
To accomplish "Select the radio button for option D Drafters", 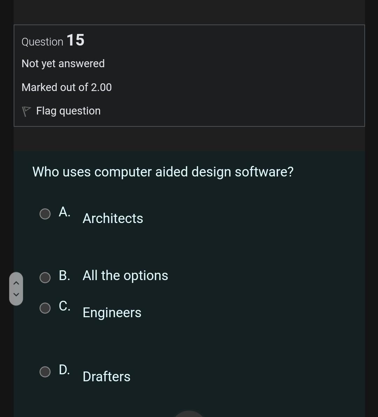I will coord(45,371).
